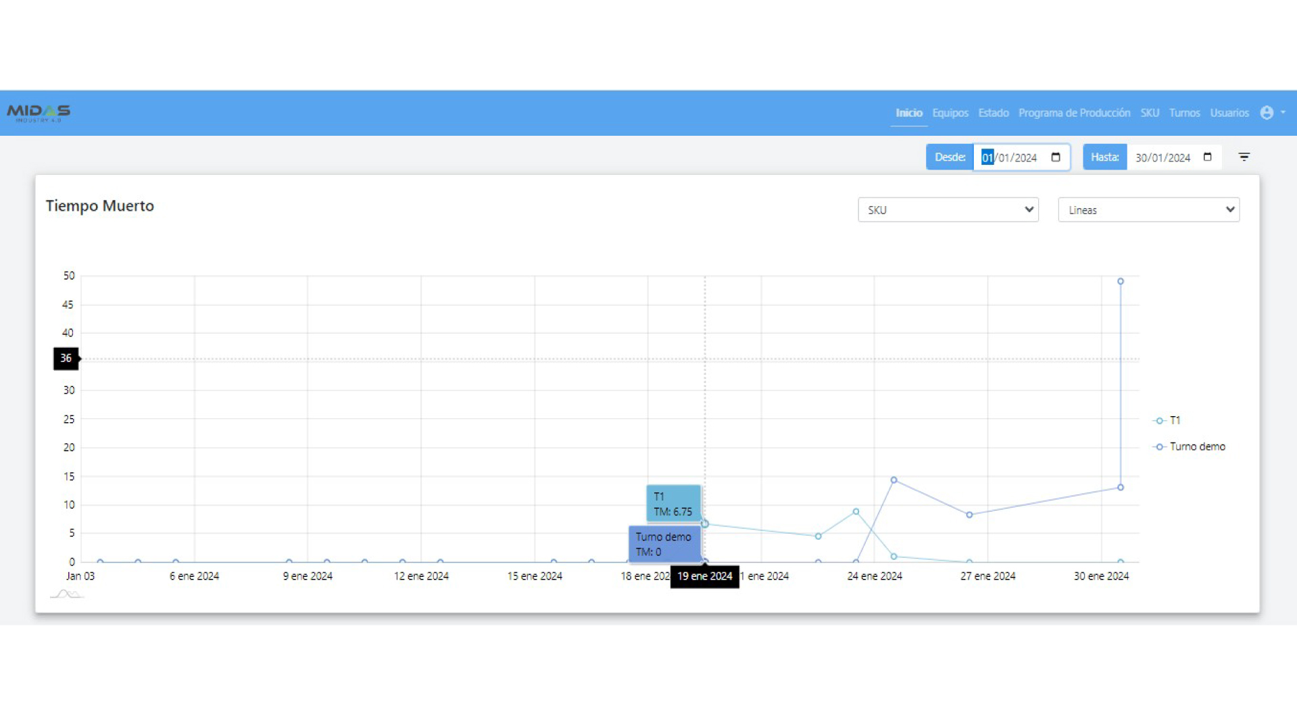Viewport: 1297px width, 714px height.
Task: Open the Desde date calendar picker icon
Action: click(x=1055, y=157)
